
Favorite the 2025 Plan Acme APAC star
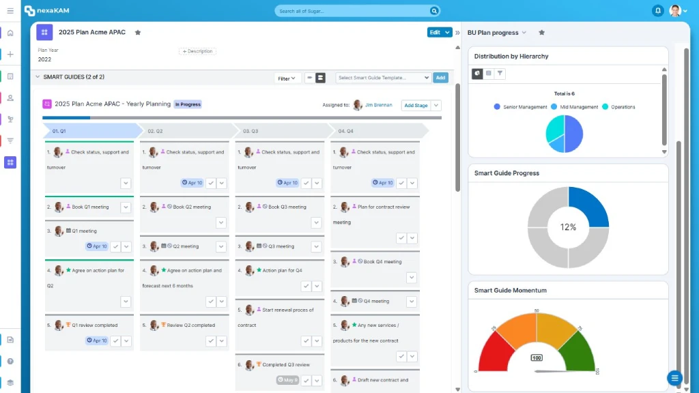click(138, 33)
